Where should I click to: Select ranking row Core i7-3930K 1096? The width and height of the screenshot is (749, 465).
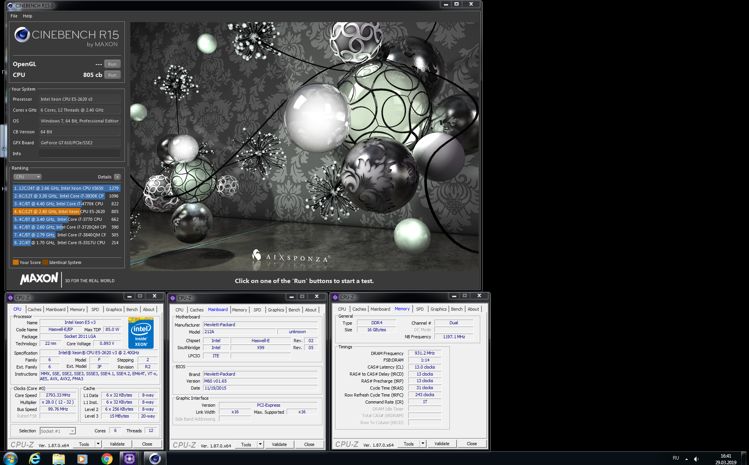coord(66,196)
